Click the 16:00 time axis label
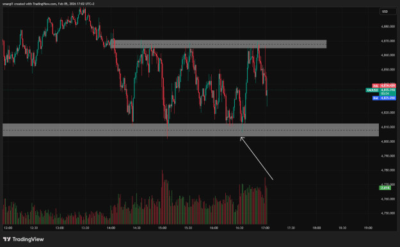The image size is (400, 247). coord(214,228)
